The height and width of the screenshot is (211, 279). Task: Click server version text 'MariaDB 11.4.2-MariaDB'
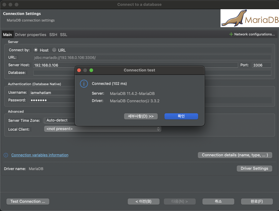pos(132,93)
